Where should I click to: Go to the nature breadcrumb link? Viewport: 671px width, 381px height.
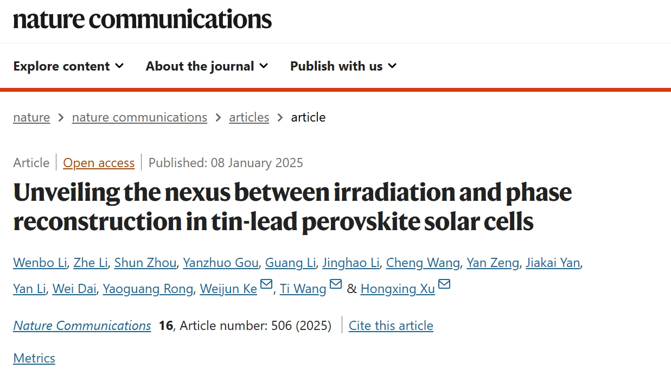click(x=31, y=117)
